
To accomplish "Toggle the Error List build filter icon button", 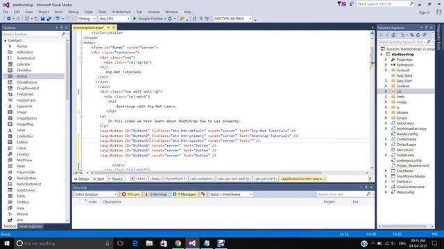I will tap(203, 194).
